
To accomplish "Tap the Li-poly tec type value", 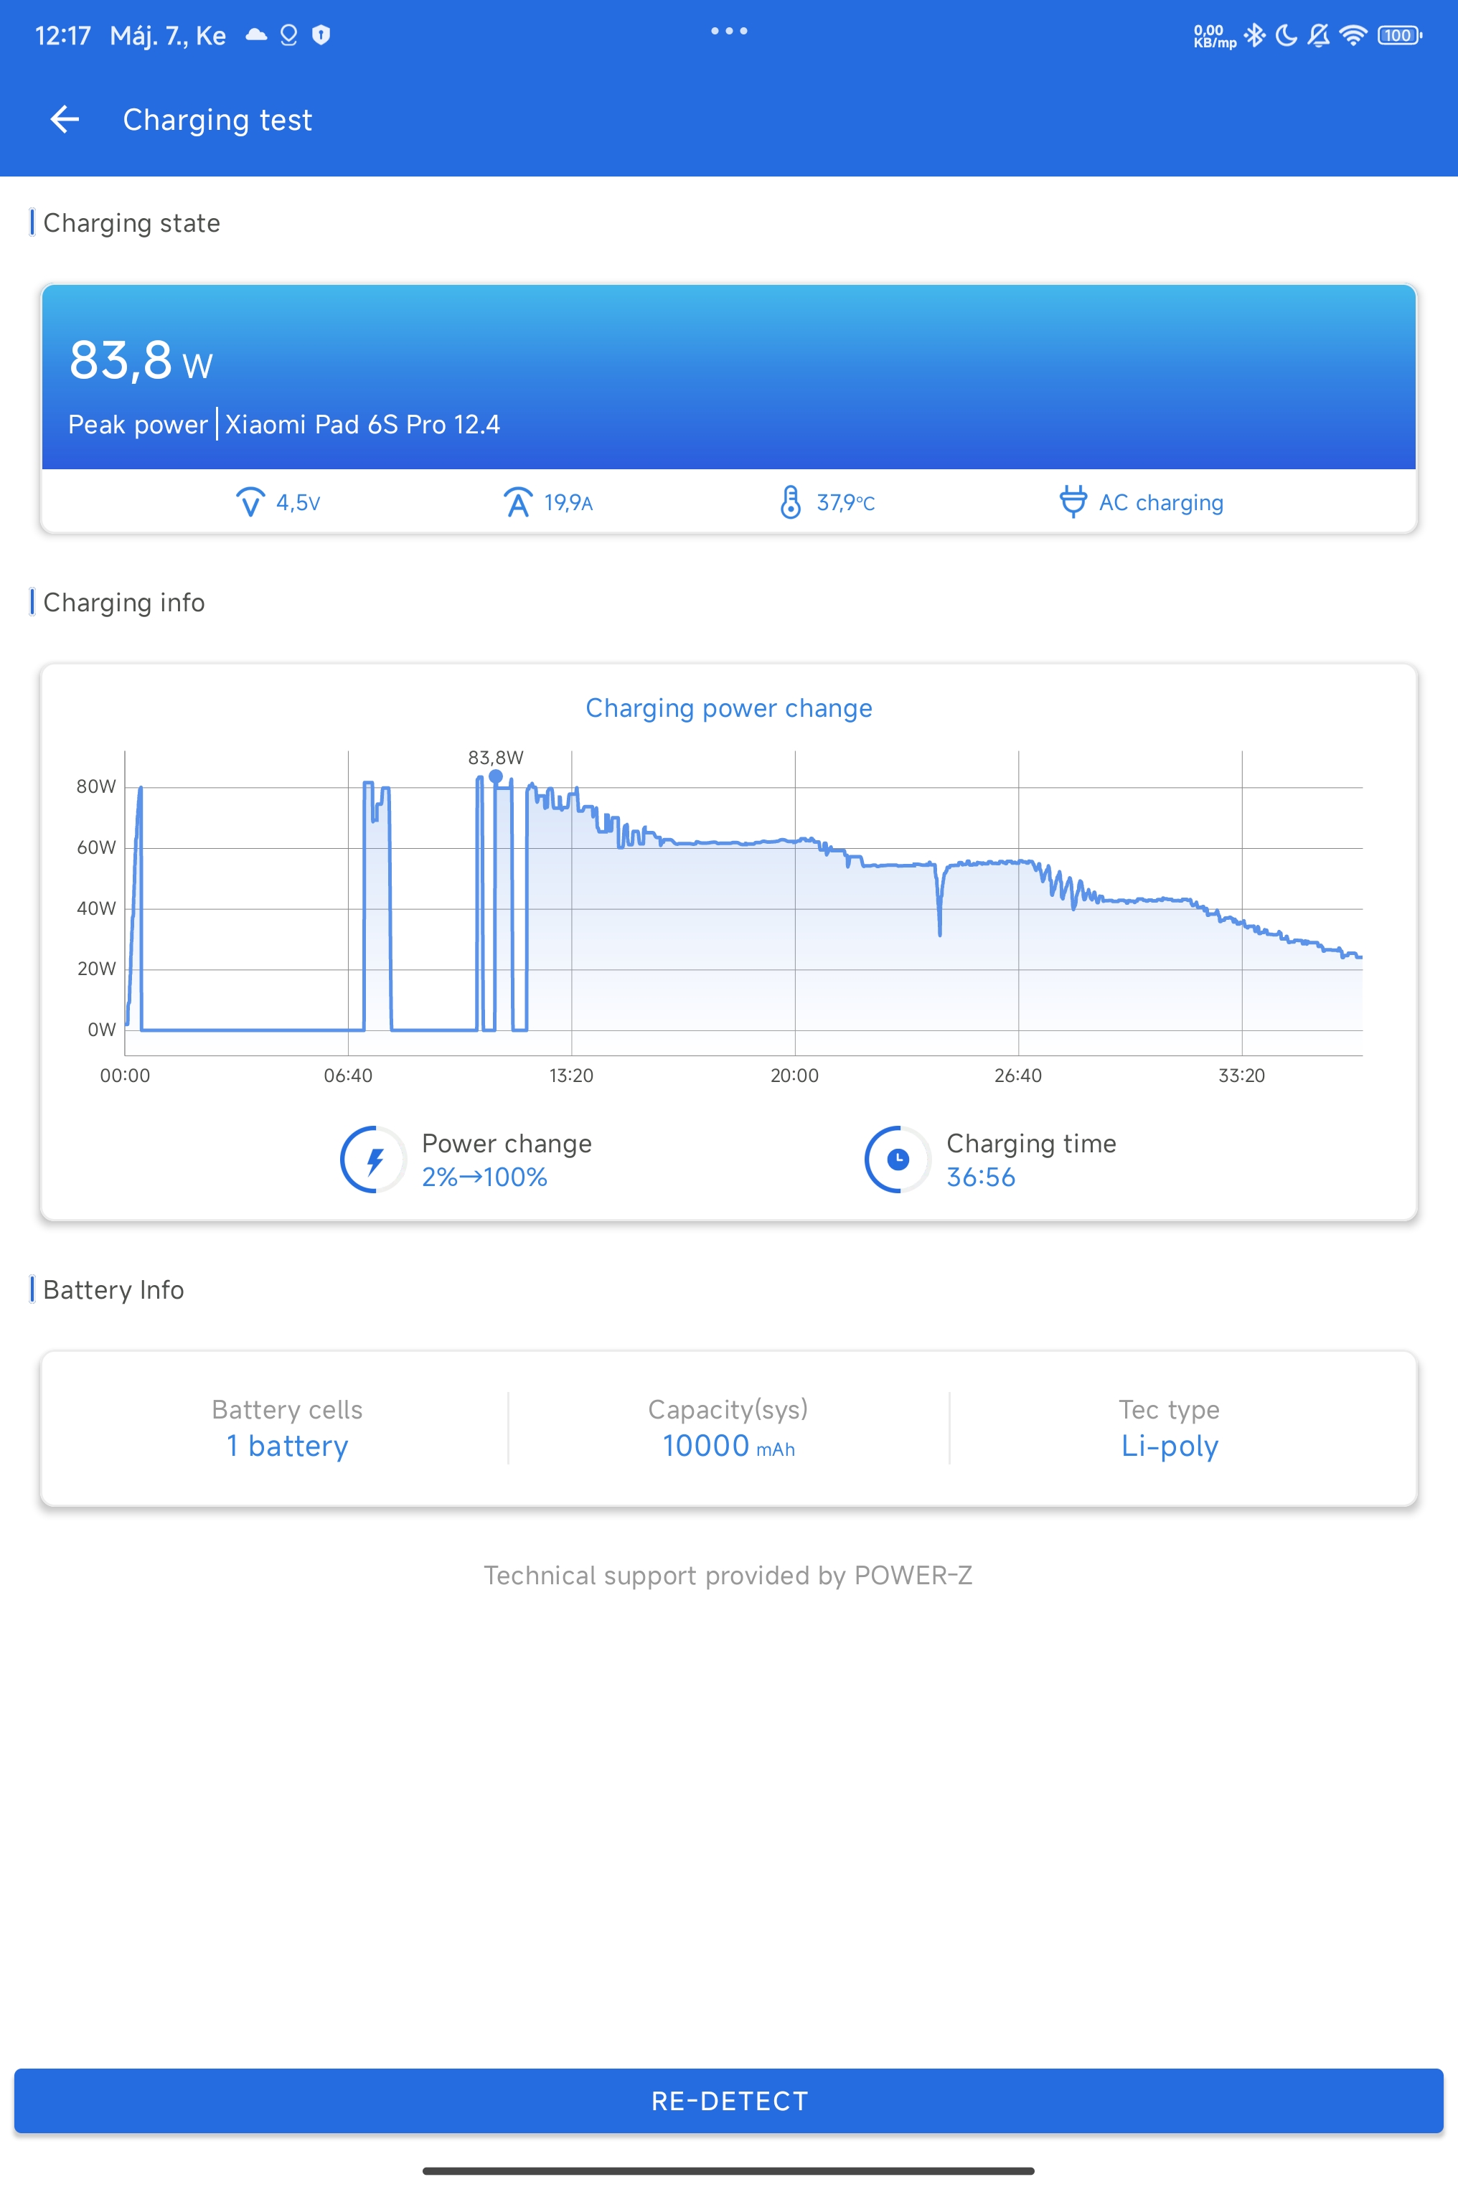I will 1169,1446.
